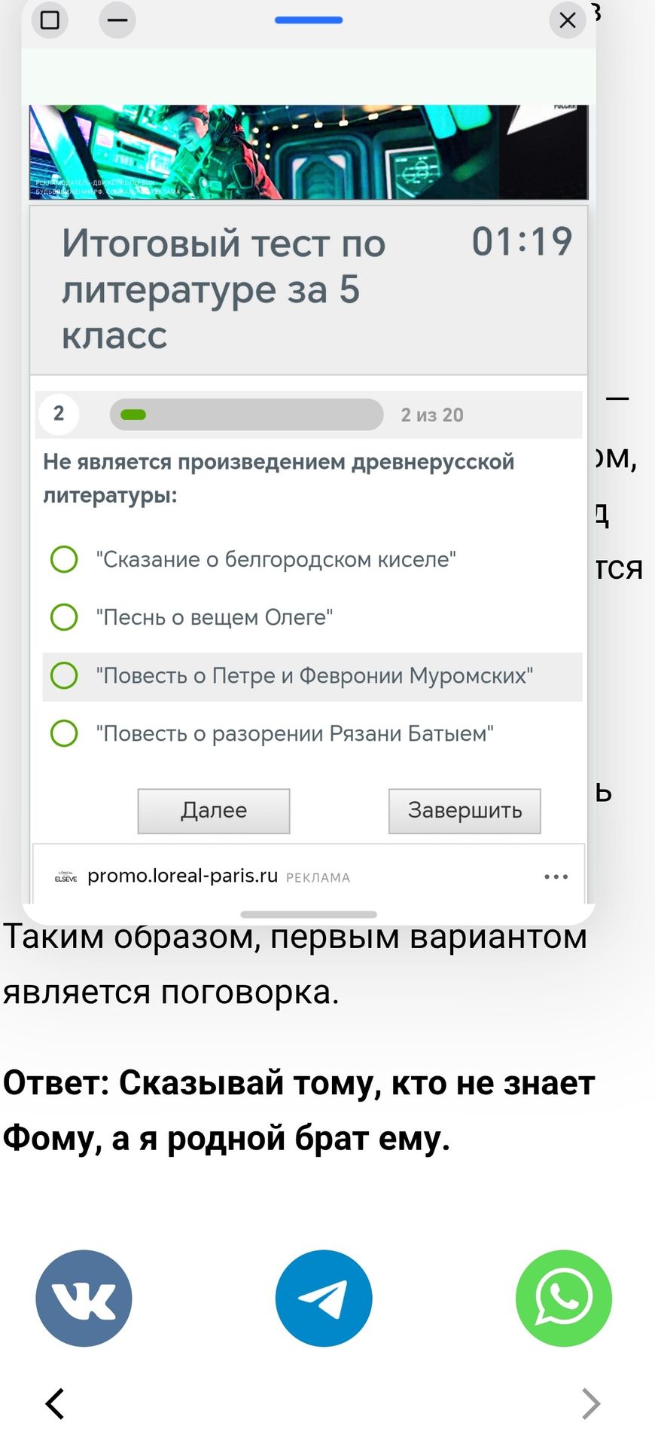
Task: Click the Завершить button
Action: 465,811
